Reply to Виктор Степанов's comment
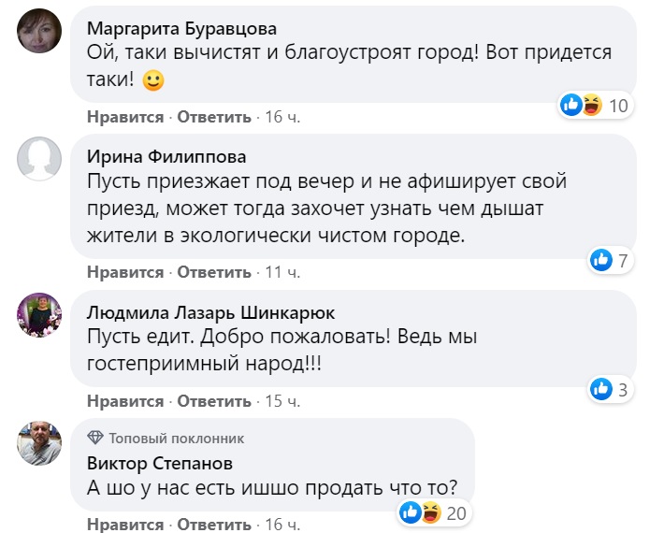664x533 pixels. pyautogui.click(x=214, y=524)
